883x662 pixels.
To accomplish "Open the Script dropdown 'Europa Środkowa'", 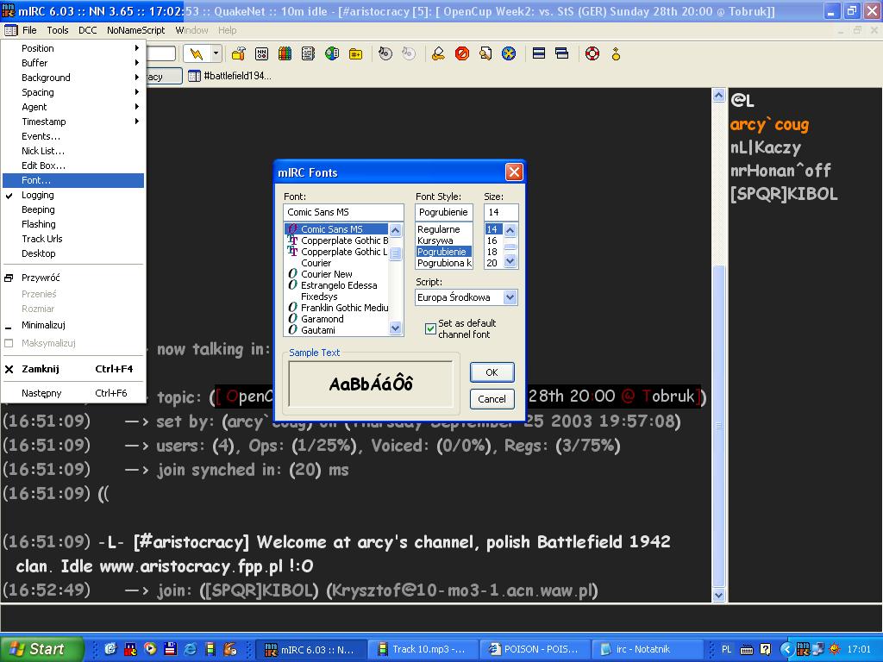I will 466,297.
